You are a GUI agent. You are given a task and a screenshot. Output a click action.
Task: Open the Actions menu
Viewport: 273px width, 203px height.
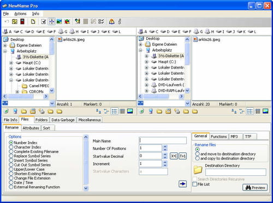pyautogui.click(x=20, y=14)
